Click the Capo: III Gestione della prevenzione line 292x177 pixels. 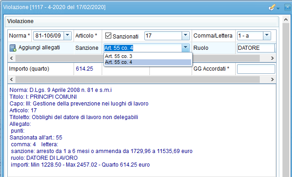[79, 104]
